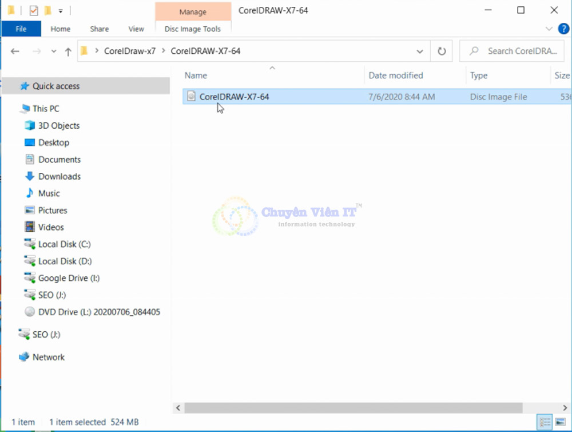Select Google Drive (I:) in navigation pane
572x432 pixels.
click(69, 278)
